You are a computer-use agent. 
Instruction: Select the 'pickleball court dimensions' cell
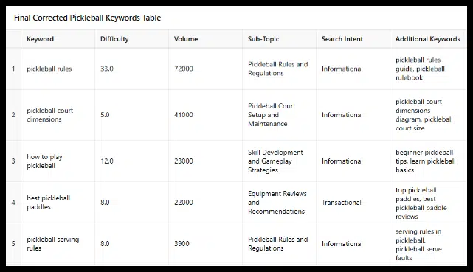point(58,115)
